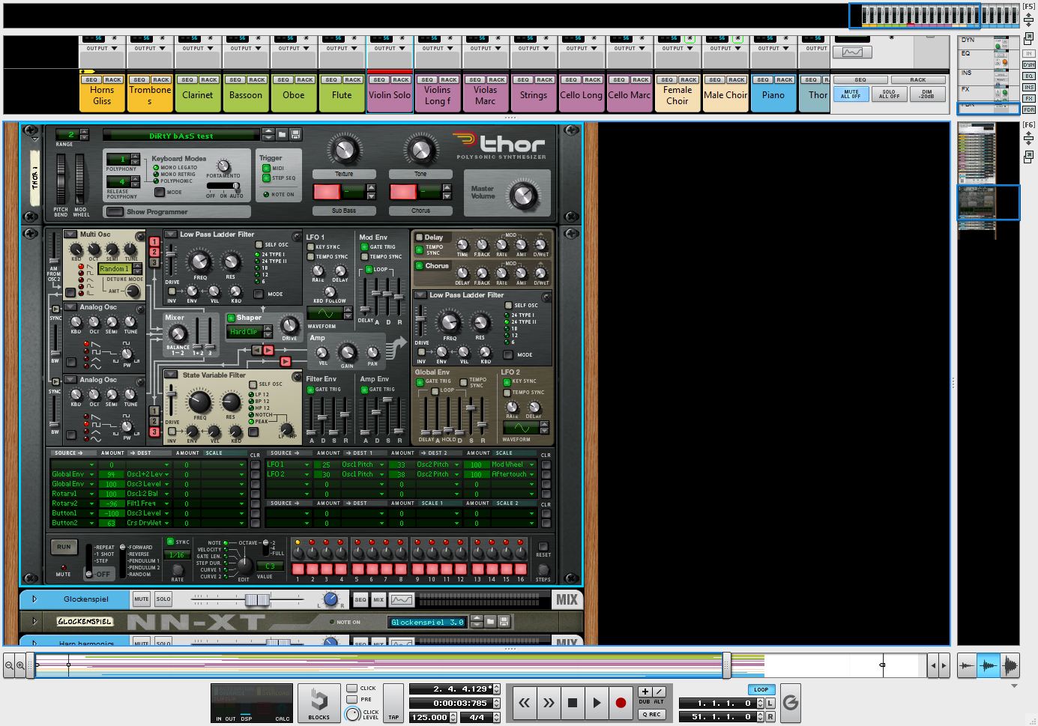This screenshot has height=726, width=1038.
Task: Click the red Record transport button
Action: 621,703
